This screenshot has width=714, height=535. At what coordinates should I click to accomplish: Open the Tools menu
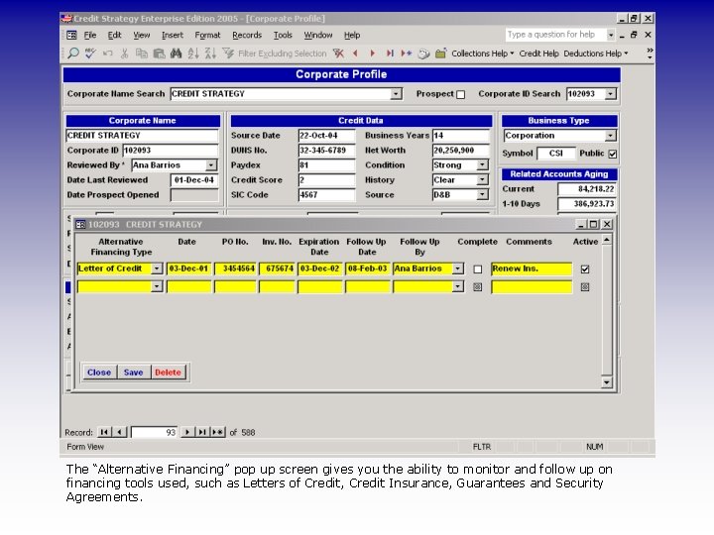[283, 35]
